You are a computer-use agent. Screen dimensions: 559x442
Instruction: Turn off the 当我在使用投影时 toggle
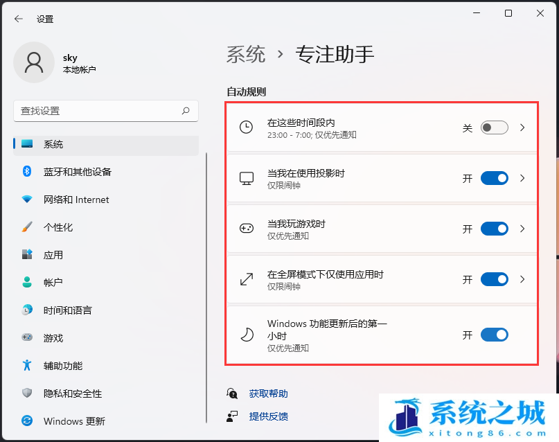coord(495,178)
